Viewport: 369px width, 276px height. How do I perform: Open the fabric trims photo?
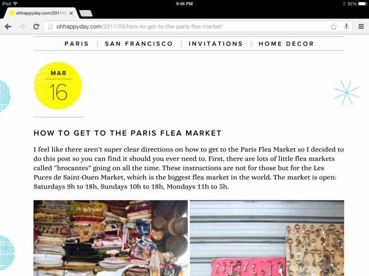tap(111, 238)
